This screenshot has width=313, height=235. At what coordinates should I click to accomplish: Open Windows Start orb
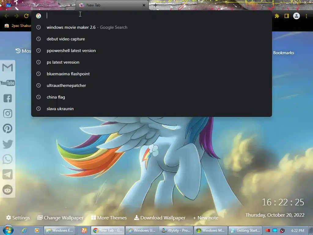tap(8, 230)
